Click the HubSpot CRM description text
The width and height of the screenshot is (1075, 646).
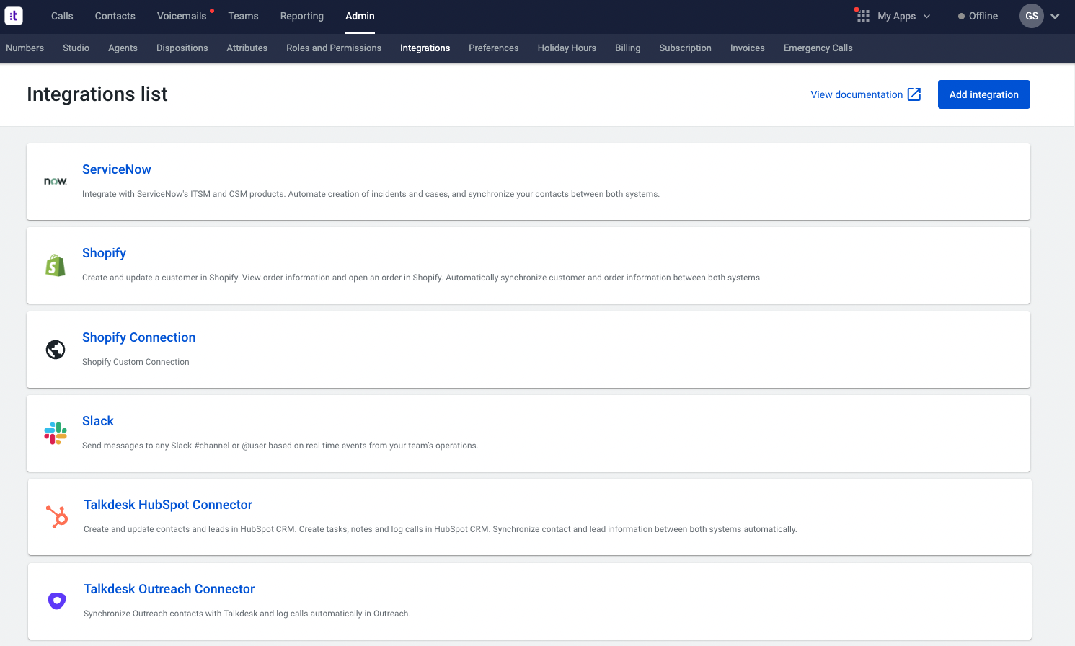[x=441, y=529]
